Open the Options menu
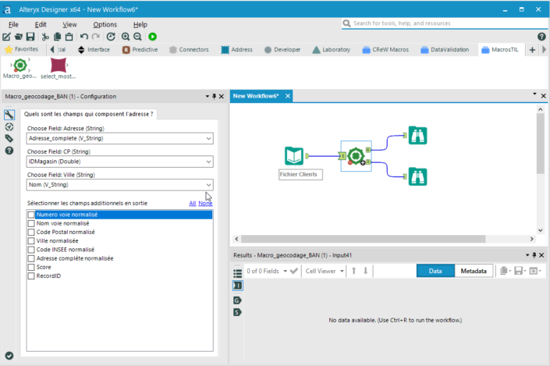 tap(105, 24)
